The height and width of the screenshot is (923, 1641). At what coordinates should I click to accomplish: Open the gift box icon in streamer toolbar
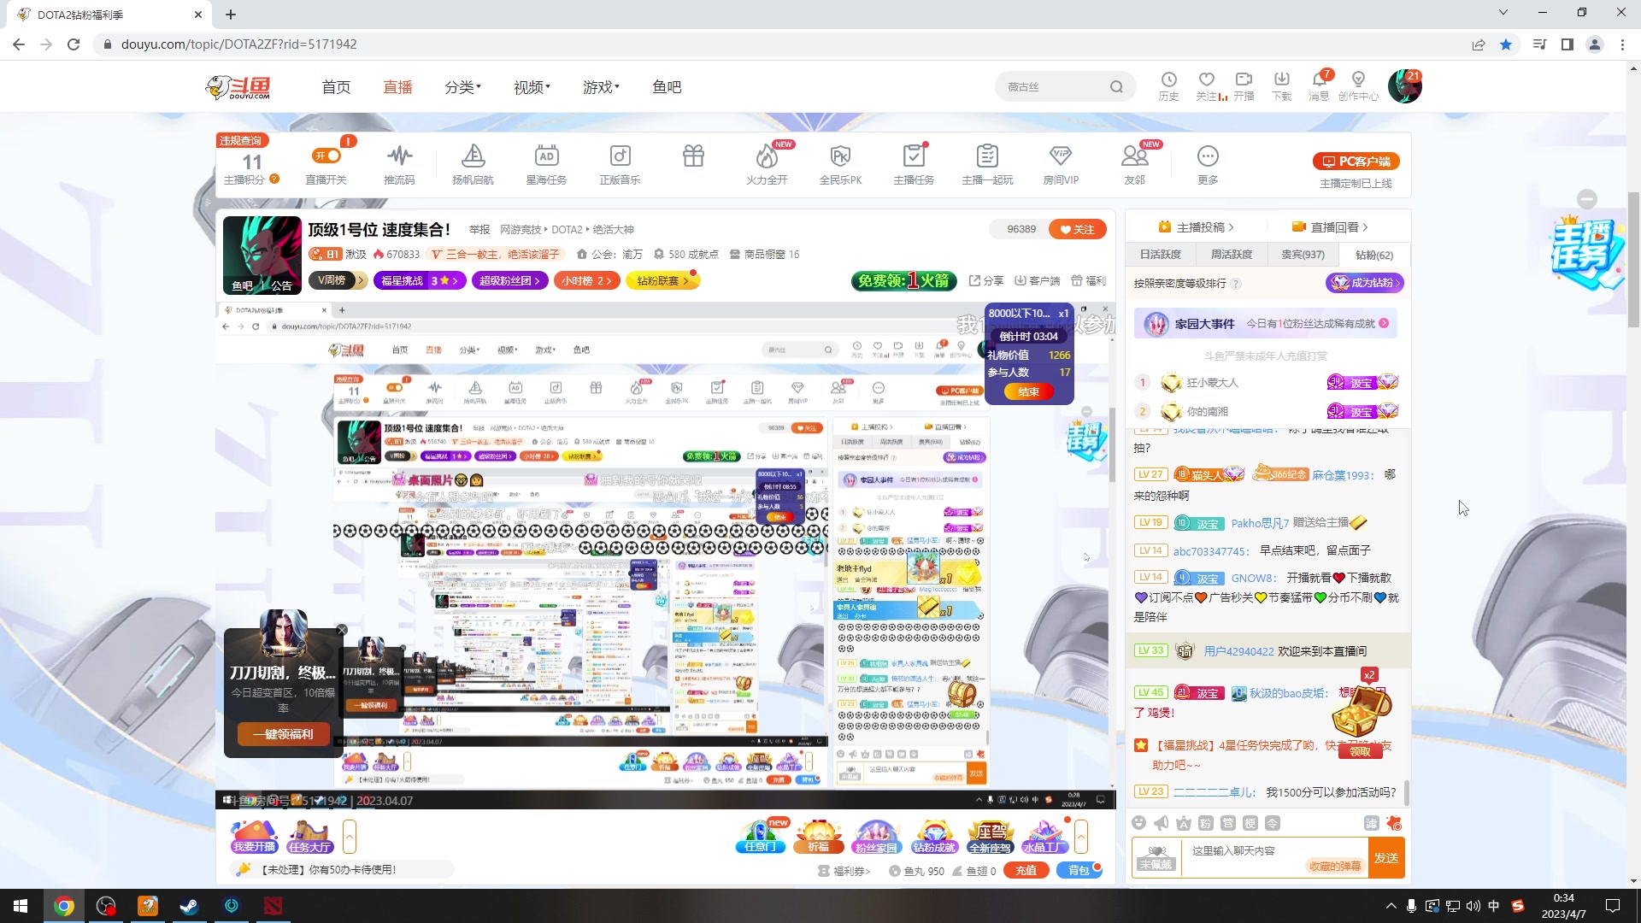[693, 156]
